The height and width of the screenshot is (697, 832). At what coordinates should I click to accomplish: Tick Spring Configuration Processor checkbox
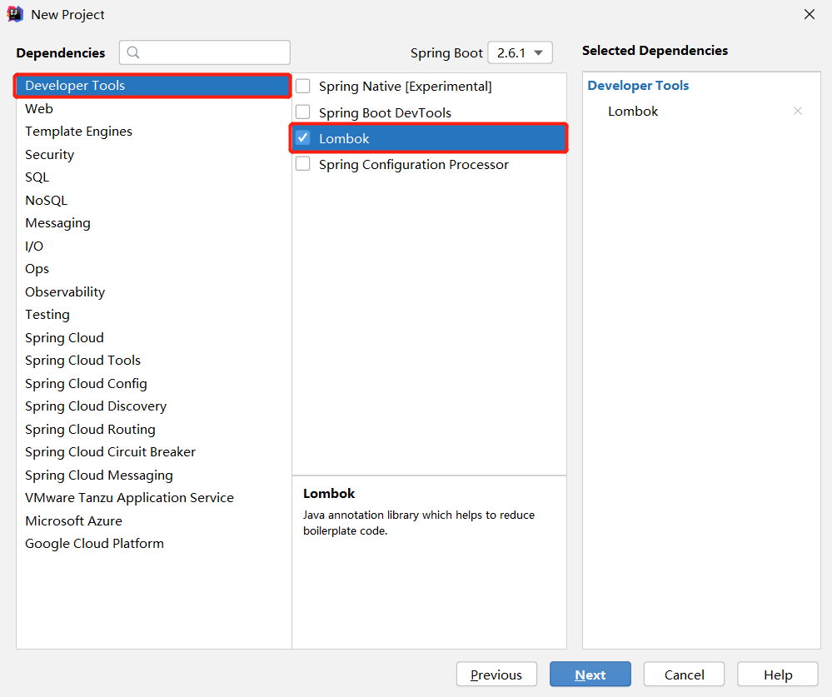303,164
